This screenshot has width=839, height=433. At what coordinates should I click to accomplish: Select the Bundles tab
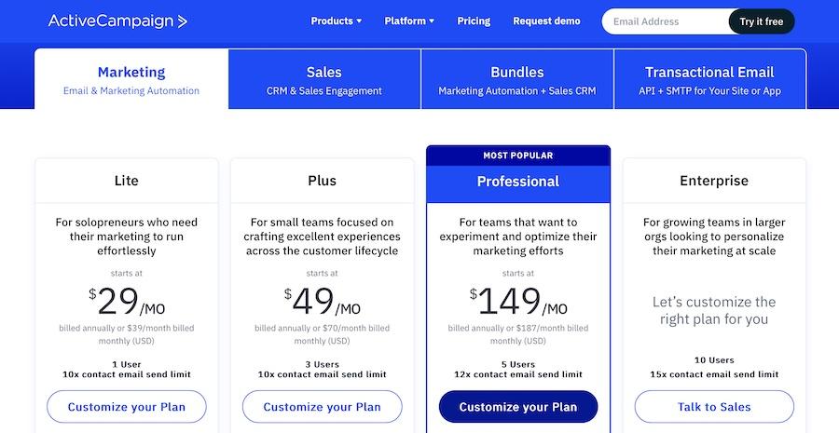point(517,79)
